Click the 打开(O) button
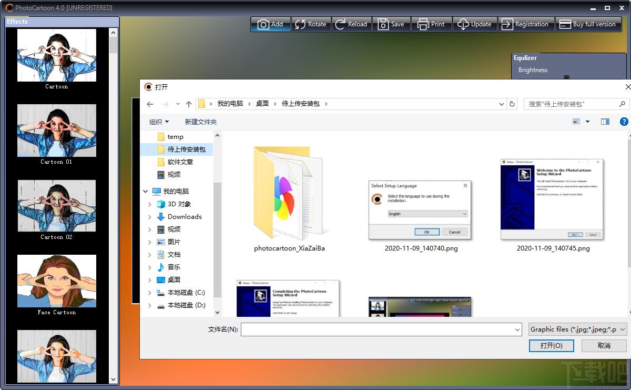631x390 pixels. pos(551,346)
